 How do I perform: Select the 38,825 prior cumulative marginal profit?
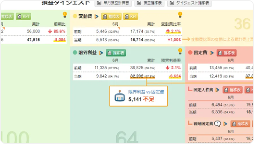(137, 68)
